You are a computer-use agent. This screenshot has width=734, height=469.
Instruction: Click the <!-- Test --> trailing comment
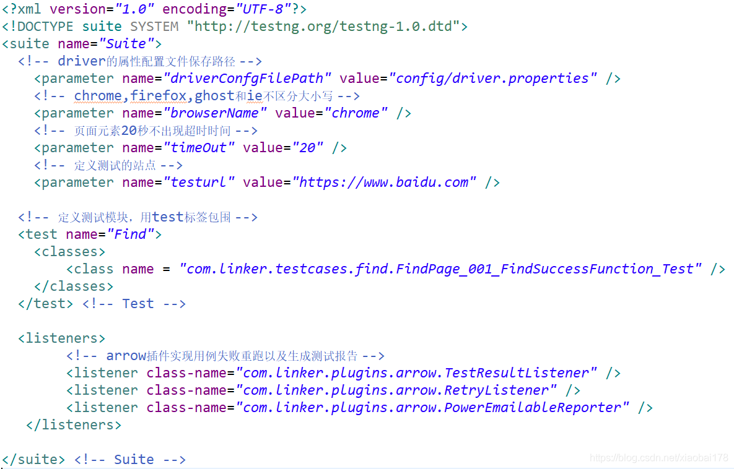(134, 303)
